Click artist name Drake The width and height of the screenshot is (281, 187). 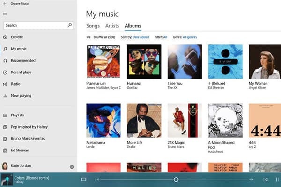click(x=131, y=147)
